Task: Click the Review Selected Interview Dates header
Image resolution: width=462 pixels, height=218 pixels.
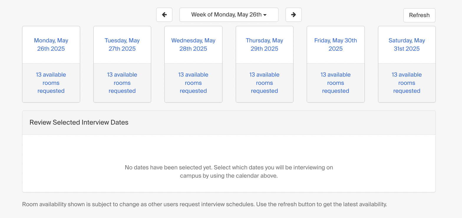Action: [79, 123]
